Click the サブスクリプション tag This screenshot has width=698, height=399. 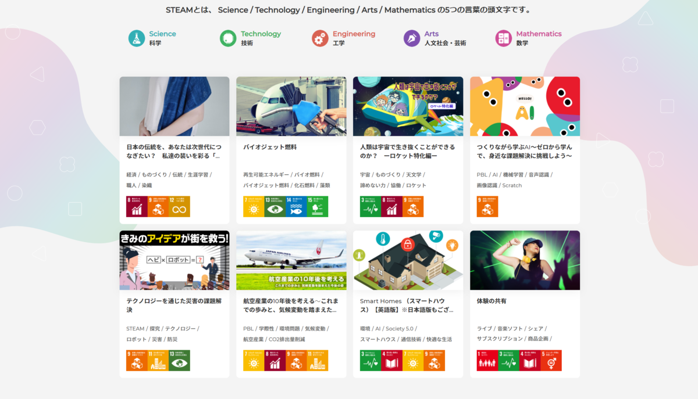[x=499, y=339]
